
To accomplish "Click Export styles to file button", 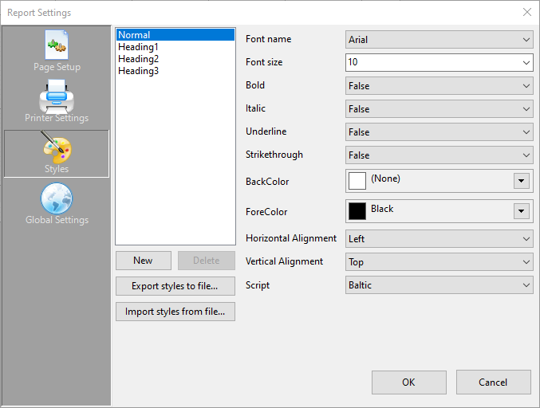I will coord(175,286).
